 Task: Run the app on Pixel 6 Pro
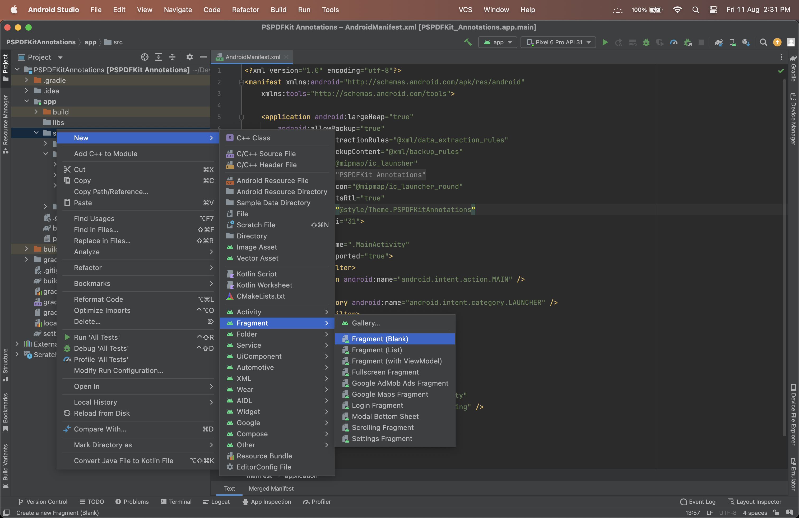(605, 42)
